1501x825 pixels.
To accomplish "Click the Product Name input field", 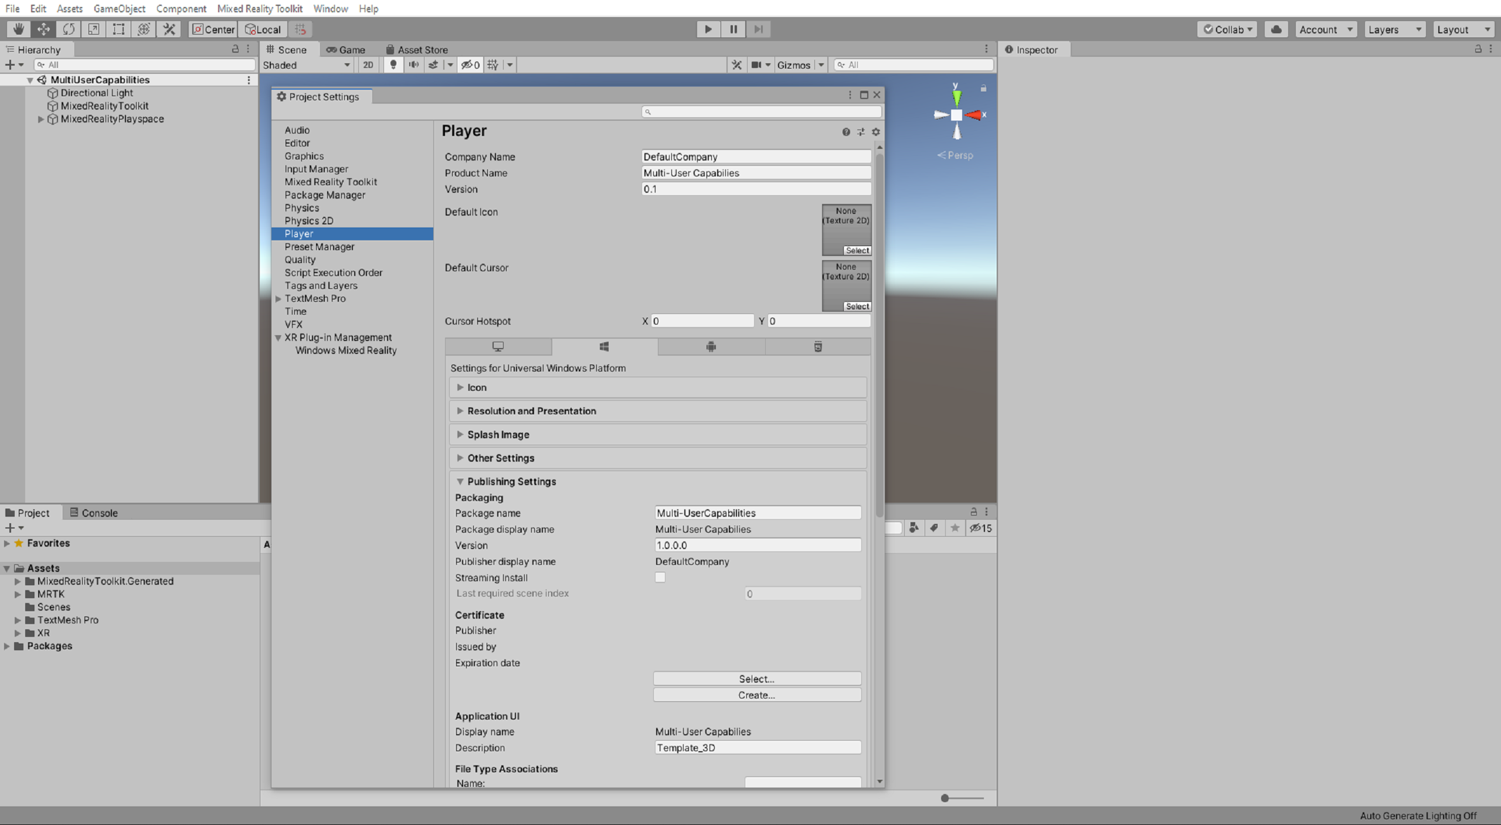I will point(756,173).
